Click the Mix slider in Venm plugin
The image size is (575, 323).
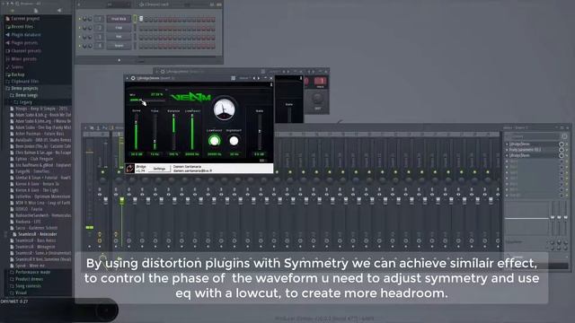pyautogui.click(x=146, y=100)
